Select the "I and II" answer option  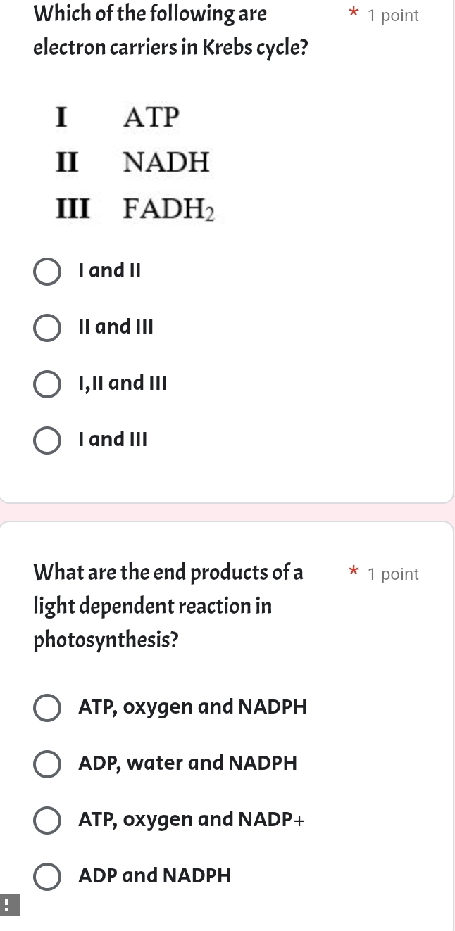coord(47,272)
